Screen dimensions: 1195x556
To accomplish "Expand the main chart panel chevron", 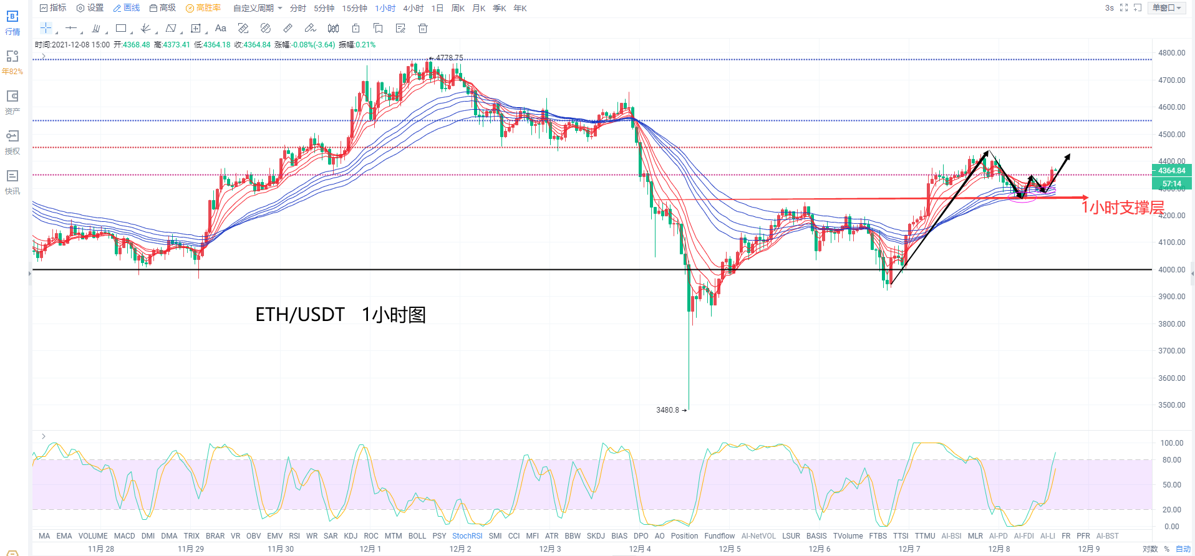I will point(43,56).
